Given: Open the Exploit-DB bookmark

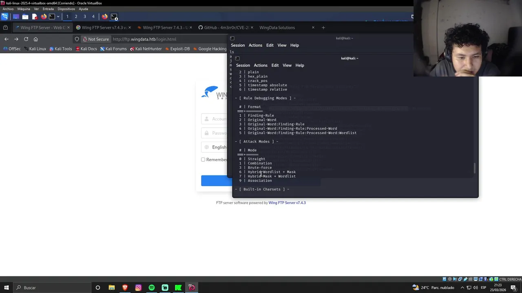Looking at the screenshot, I should pos(177,49).
